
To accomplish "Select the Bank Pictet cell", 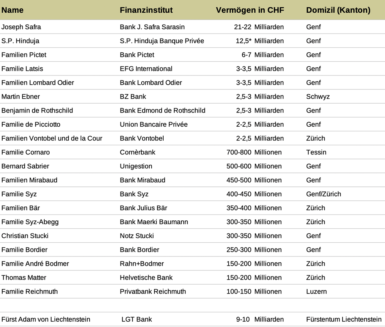I will (137, 55).
